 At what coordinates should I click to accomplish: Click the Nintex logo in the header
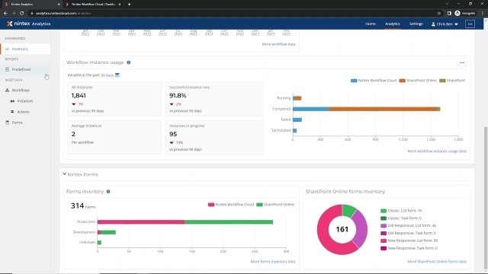[x=29, y=24]
